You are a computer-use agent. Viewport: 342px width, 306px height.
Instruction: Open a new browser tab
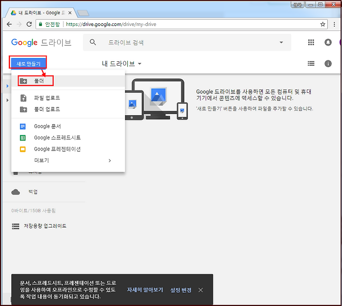(x=83, y=13)
